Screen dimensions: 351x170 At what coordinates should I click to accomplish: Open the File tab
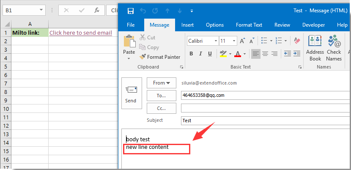131,25
